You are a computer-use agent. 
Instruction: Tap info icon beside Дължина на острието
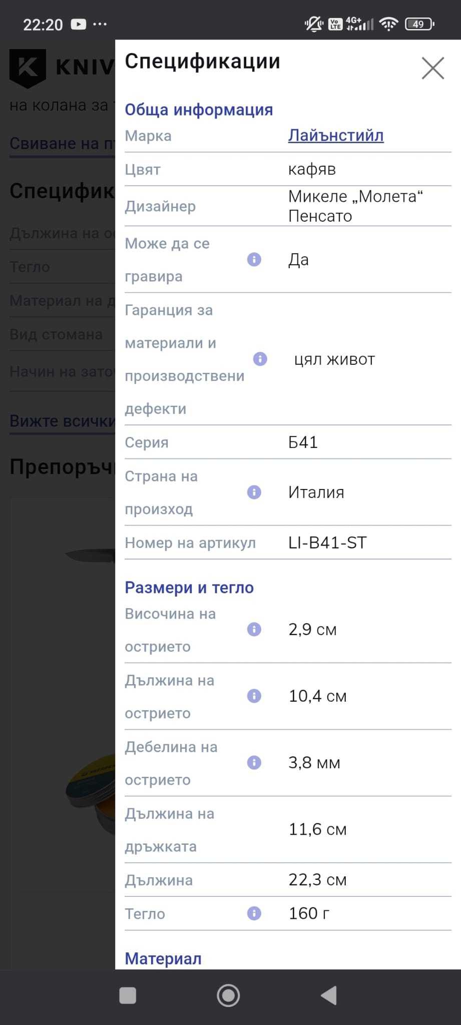pos(254,696)
